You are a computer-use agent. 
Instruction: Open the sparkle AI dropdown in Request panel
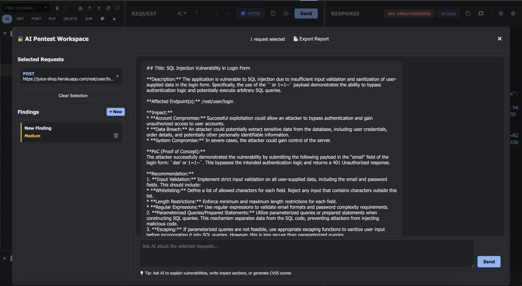pyautogui.click(x=181, y=13)
